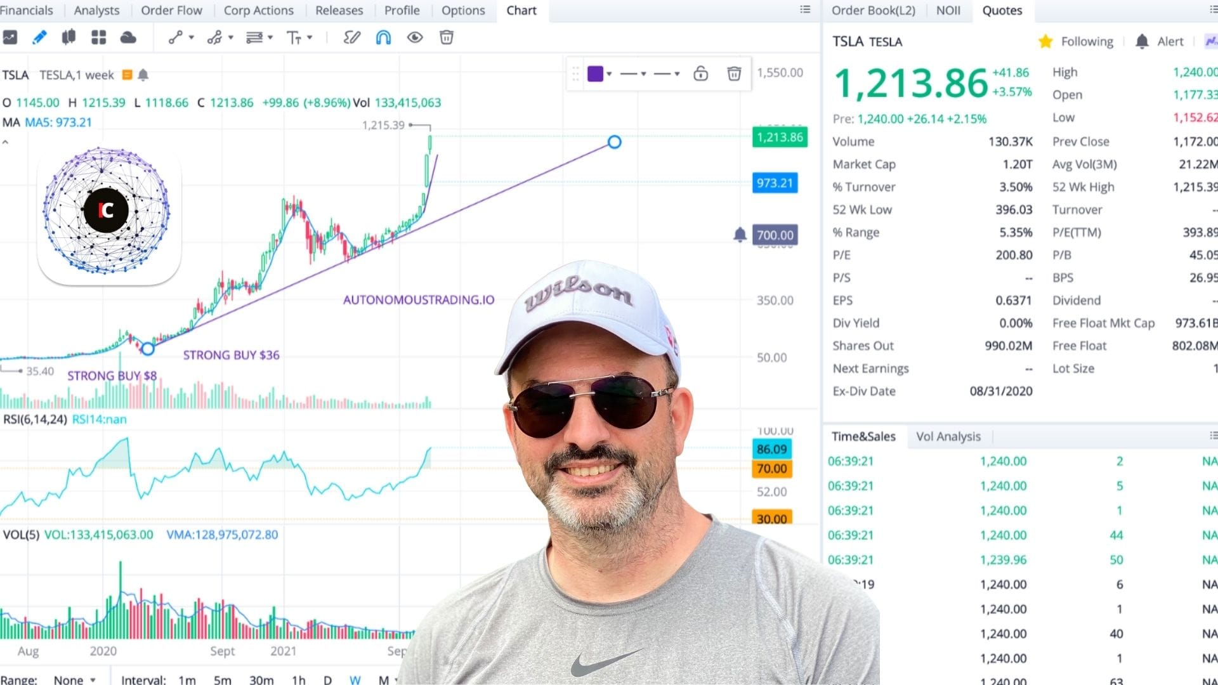
Task: Click the VOL(5) indicator label
Action: click(x=21, y=535)
